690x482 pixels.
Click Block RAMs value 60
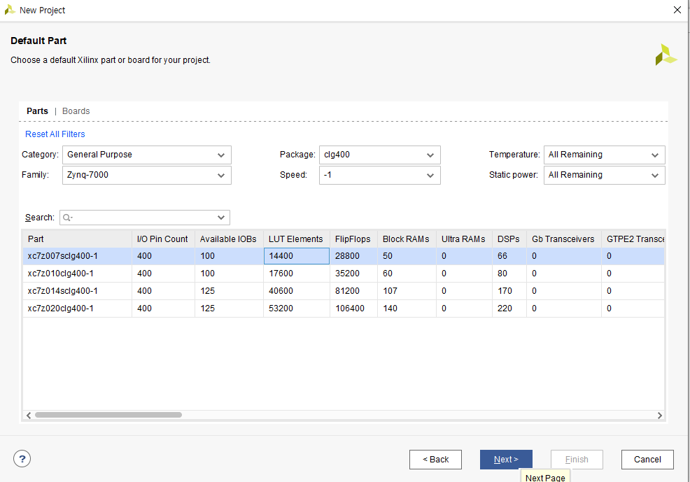407,274
